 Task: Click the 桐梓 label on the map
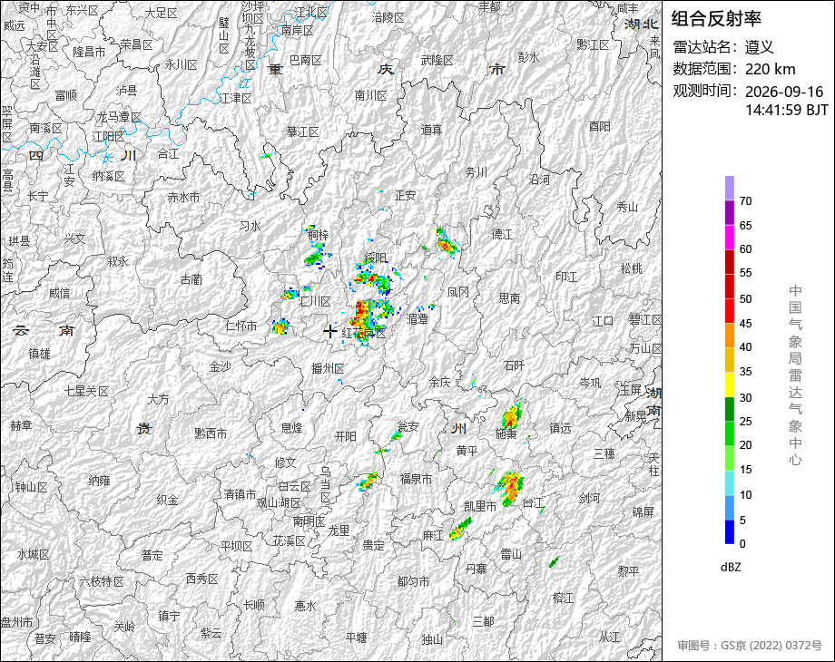point(319,235)
